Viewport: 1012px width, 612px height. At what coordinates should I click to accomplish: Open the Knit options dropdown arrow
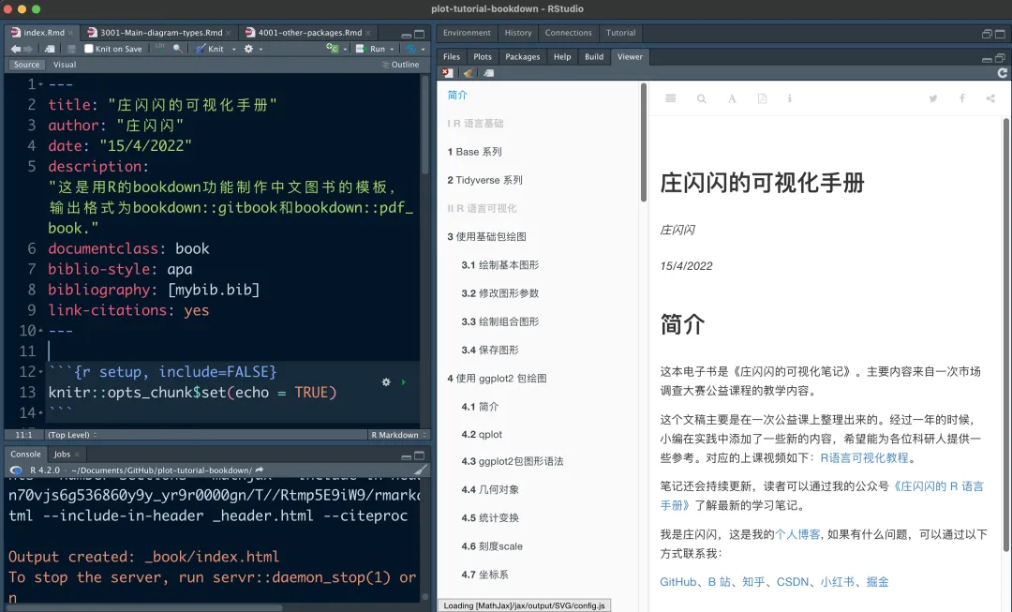(x=233, y=49)
